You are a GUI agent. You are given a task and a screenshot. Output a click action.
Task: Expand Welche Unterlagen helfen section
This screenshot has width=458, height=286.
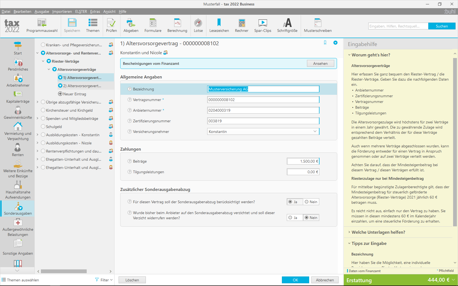pos(378,232)
